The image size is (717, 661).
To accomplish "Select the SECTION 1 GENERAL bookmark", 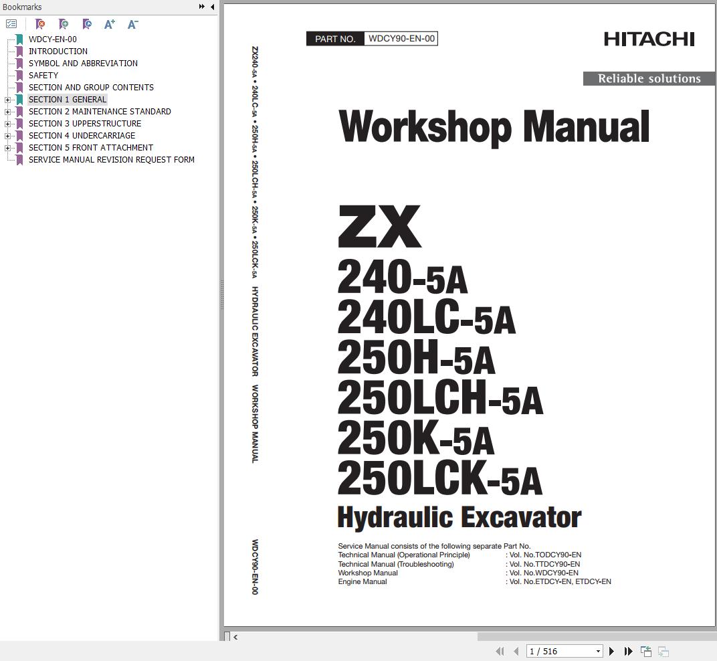I will coord(67,99).
